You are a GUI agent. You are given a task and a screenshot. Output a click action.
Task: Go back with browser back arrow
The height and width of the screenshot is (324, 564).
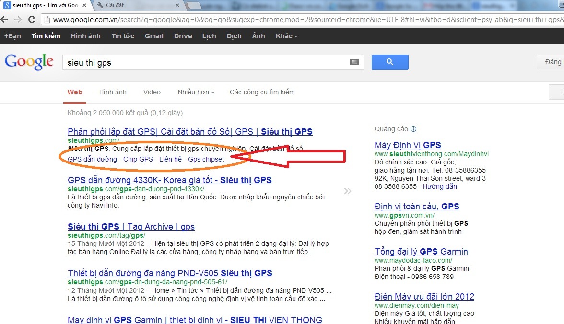pos(4,20)
